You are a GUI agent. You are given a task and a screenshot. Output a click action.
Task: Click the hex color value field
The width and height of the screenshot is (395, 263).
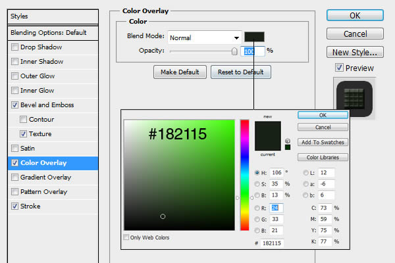click(271, 243)
